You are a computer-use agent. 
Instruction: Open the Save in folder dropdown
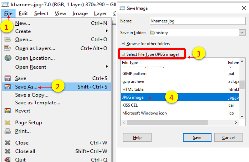(242, 33)
